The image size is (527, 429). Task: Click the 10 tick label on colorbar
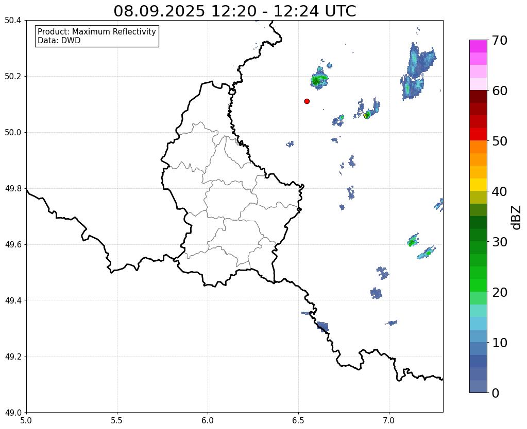tap(500, 343)
